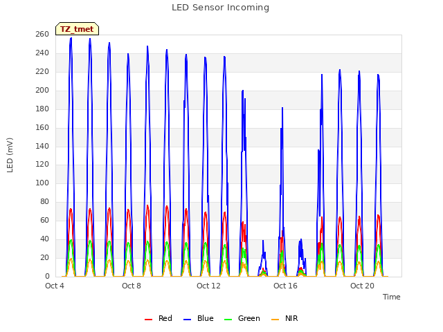
Task: Click the 100 y-axis tick label
Action: tap(42, 183)
